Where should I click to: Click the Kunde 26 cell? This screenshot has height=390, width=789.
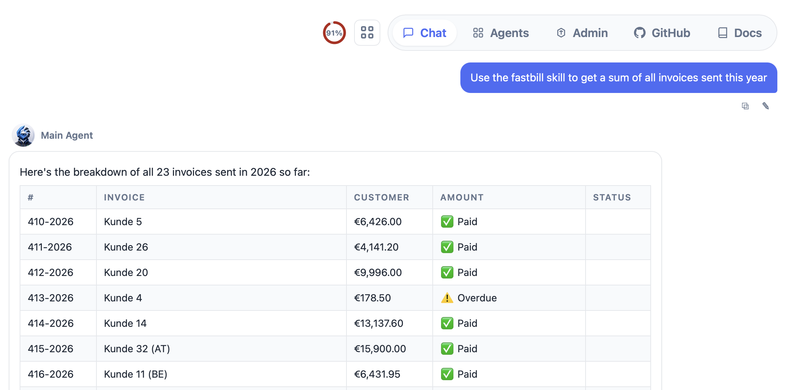click(221, 247)
